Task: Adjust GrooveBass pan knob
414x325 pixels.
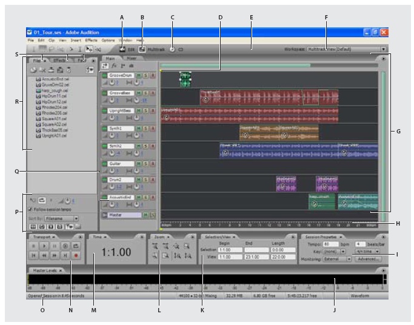Action: coord(136,100)
